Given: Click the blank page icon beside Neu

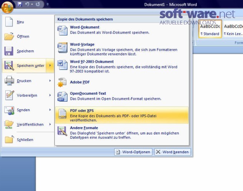Looking at the screenshot, I should point(9,22).
